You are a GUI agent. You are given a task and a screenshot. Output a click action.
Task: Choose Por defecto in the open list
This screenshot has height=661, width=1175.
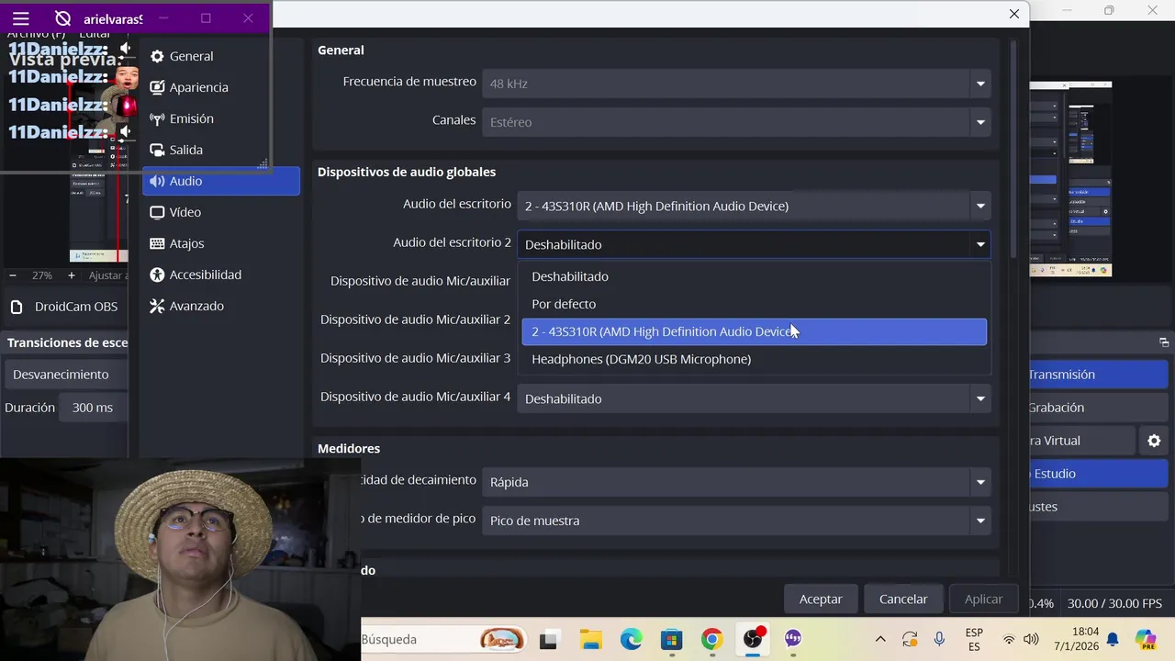tap(754, 304)
